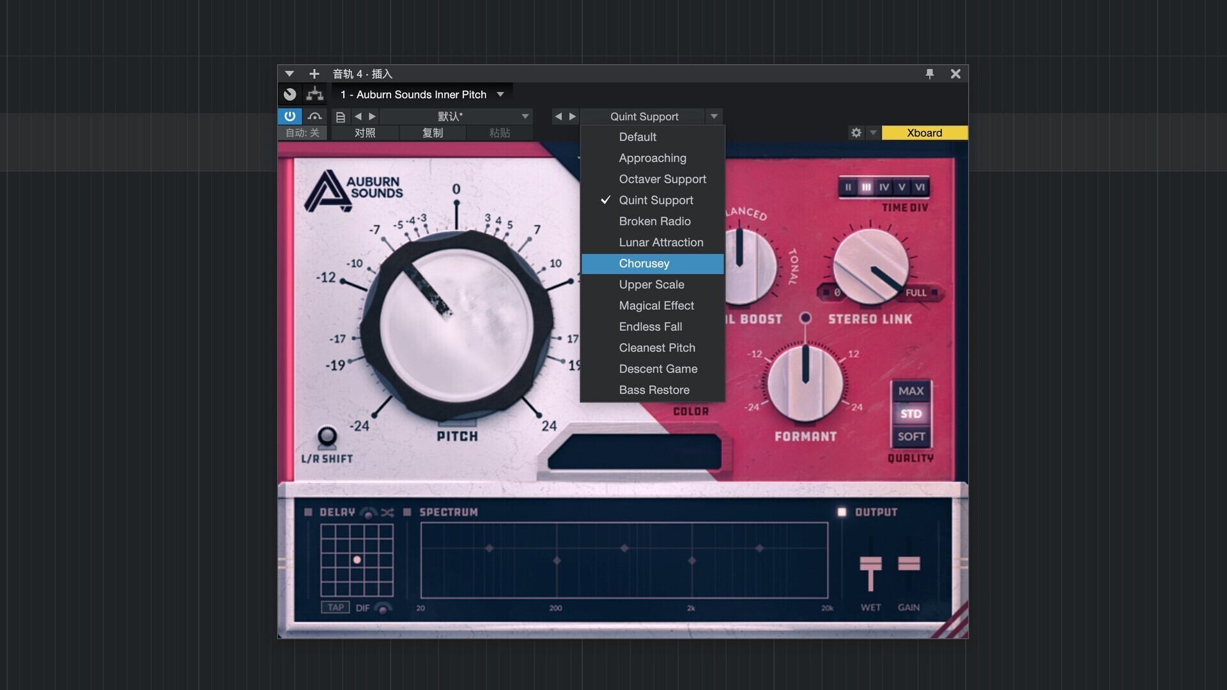
Task: Click the sidechain routing icon
Action: pos(314,116)
